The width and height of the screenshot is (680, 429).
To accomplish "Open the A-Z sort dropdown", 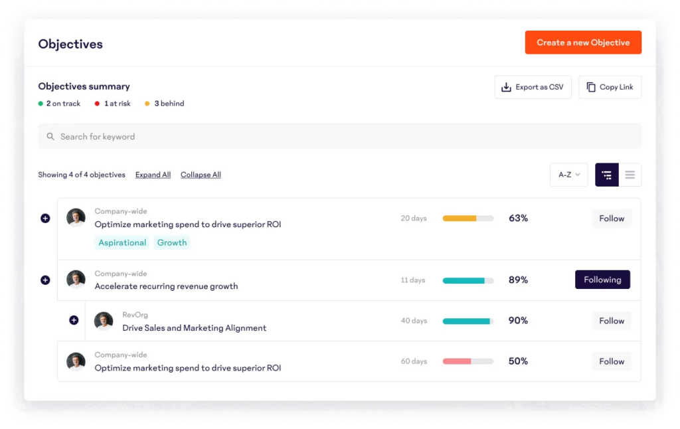I will click(x=568, y=175).
